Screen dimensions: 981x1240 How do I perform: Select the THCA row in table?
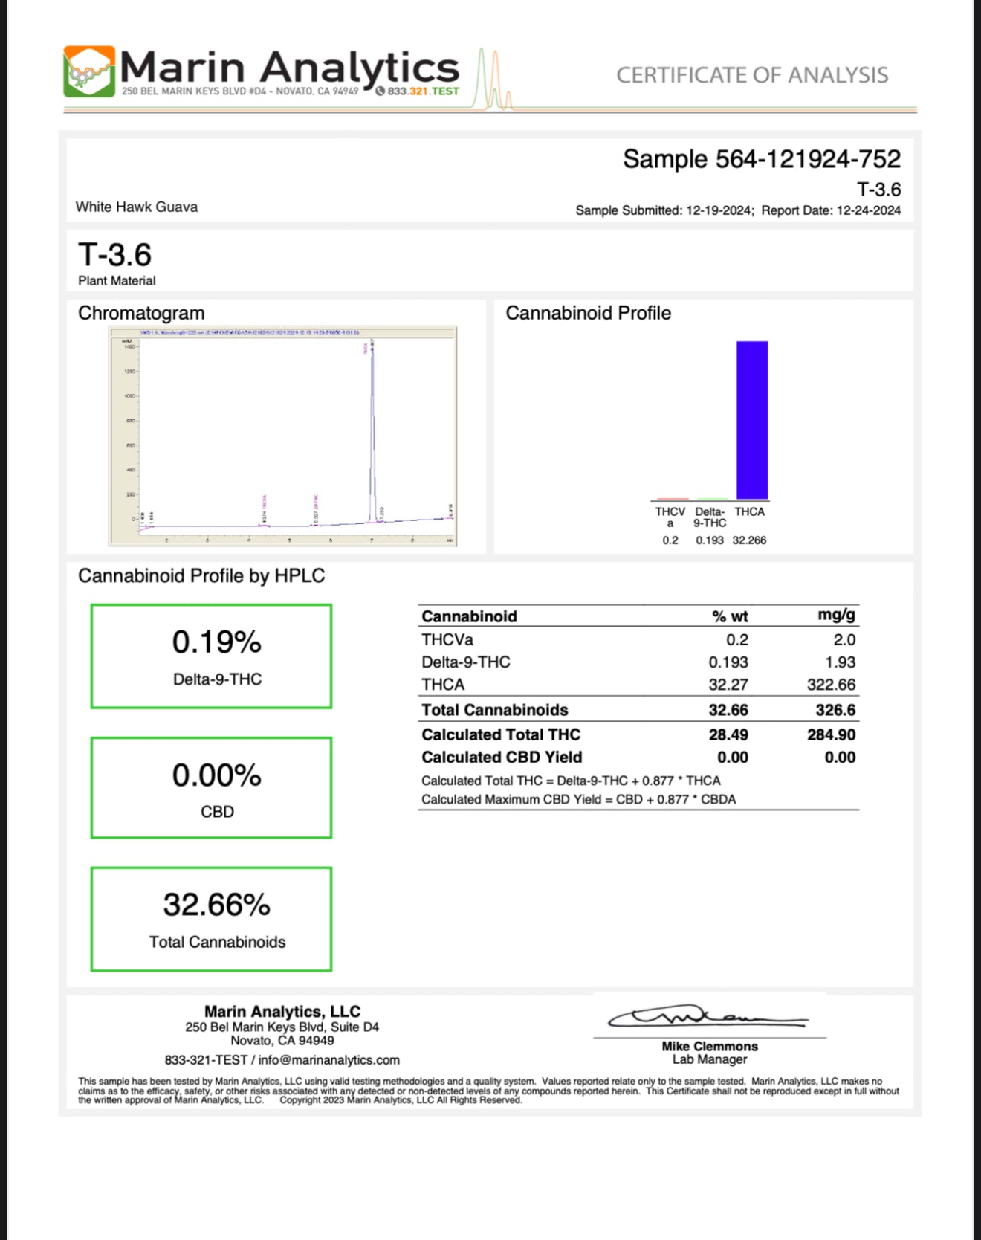(638, 685)
